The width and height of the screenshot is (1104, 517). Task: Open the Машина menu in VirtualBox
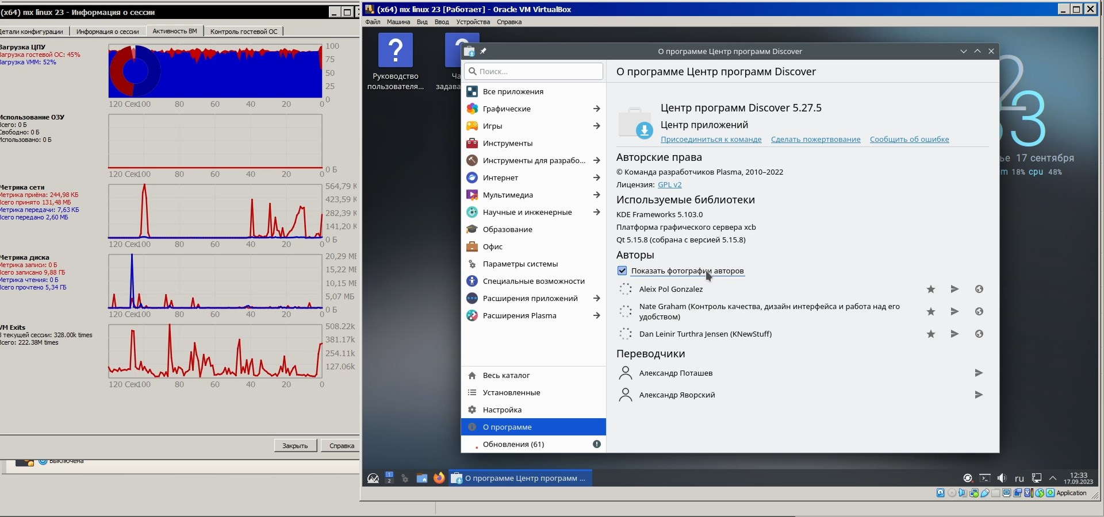click(x=398, y=22)
